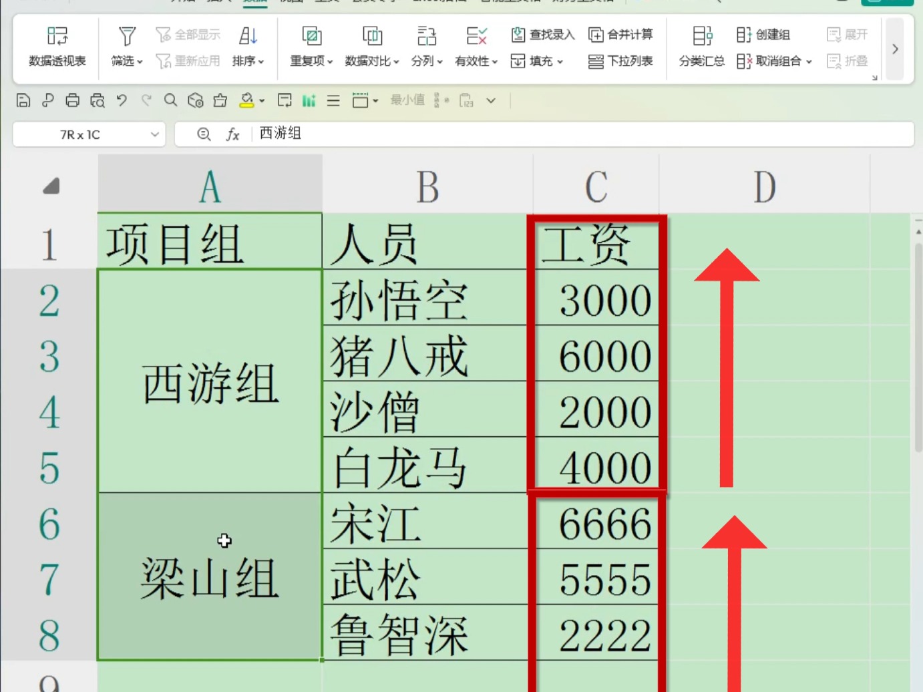
Task: Click the salary cell 6000
Action: [x=596, y=354]
